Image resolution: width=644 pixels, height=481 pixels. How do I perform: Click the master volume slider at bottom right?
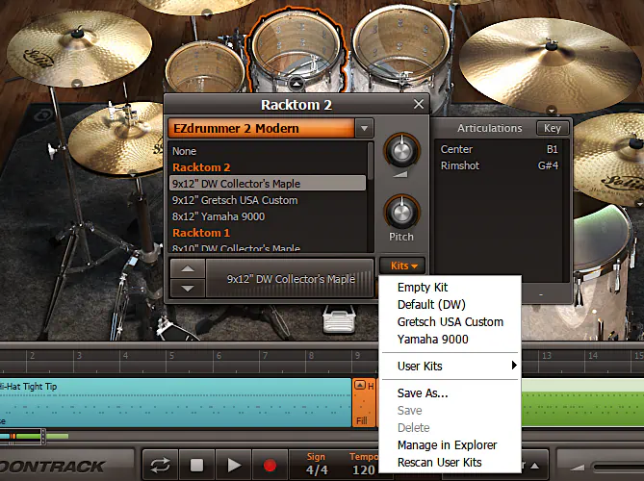pos(618,467)
